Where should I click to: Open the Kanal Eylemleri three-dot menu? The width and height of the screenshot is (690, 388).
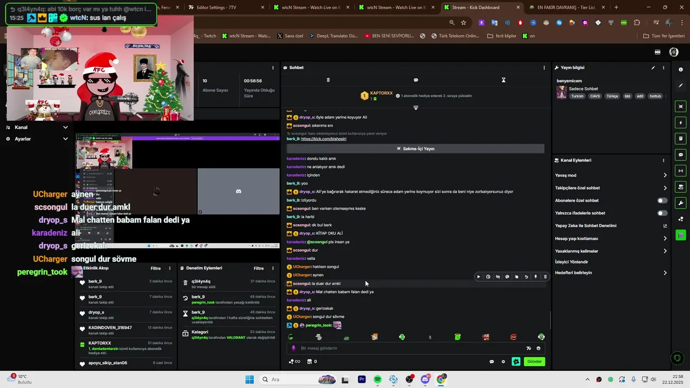tap(664, 161)
